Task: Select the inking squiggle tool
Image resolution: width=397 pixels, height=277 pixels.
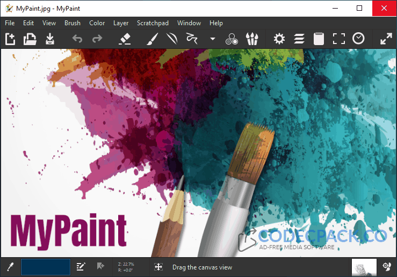Action: pos(192,39)
